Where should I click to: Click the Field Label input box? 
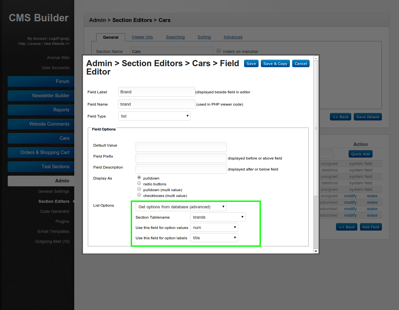click(x=157, y=92)
